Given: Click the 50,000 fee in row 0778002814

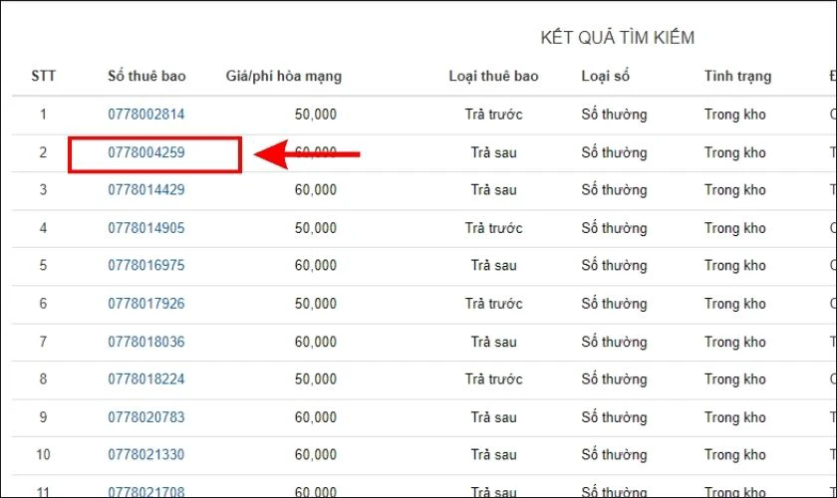Looking at the screenshot, I should [x=316, y=115].
